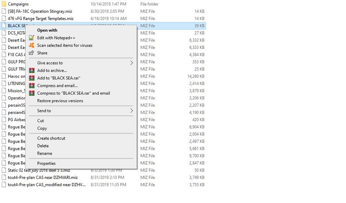Screen dimensions: 346x203
Task: Choose Rename from the context menu
Action: click(45, 154)
